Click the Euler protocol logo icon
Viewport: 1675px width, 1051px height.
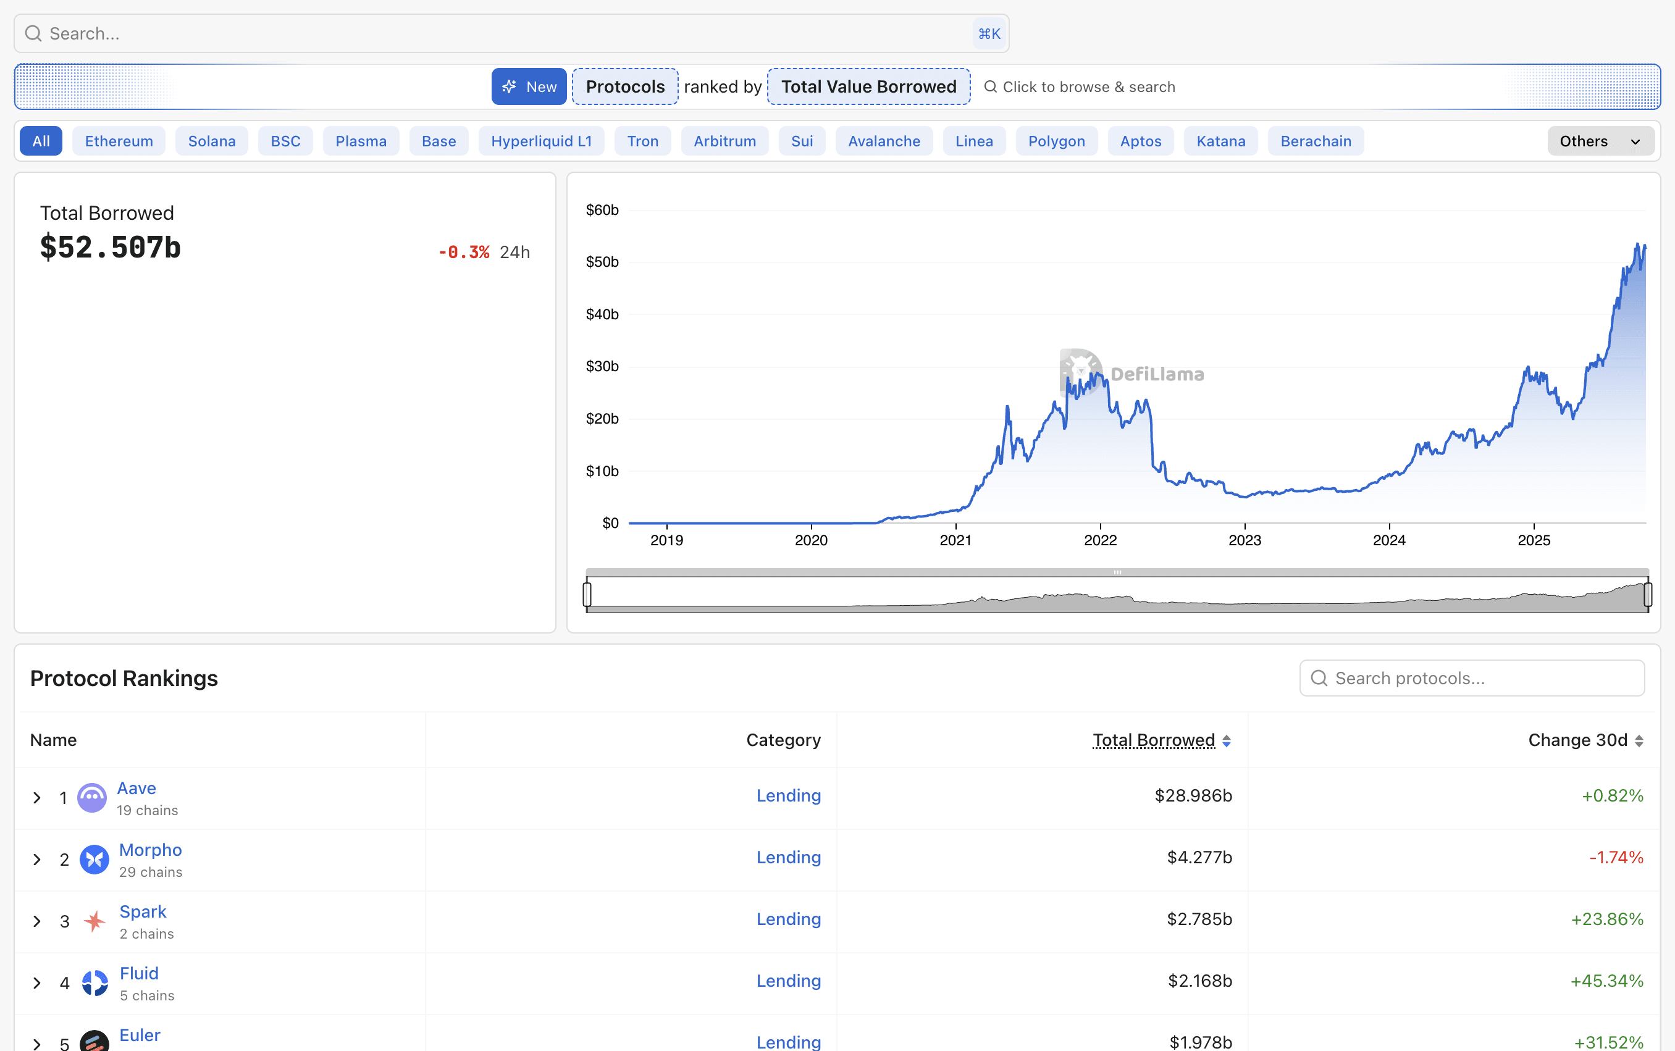click(94, 1041)
